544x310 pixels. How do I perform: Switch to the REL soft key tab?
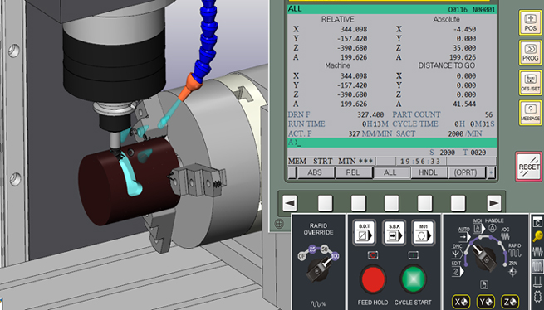[353, 172]
